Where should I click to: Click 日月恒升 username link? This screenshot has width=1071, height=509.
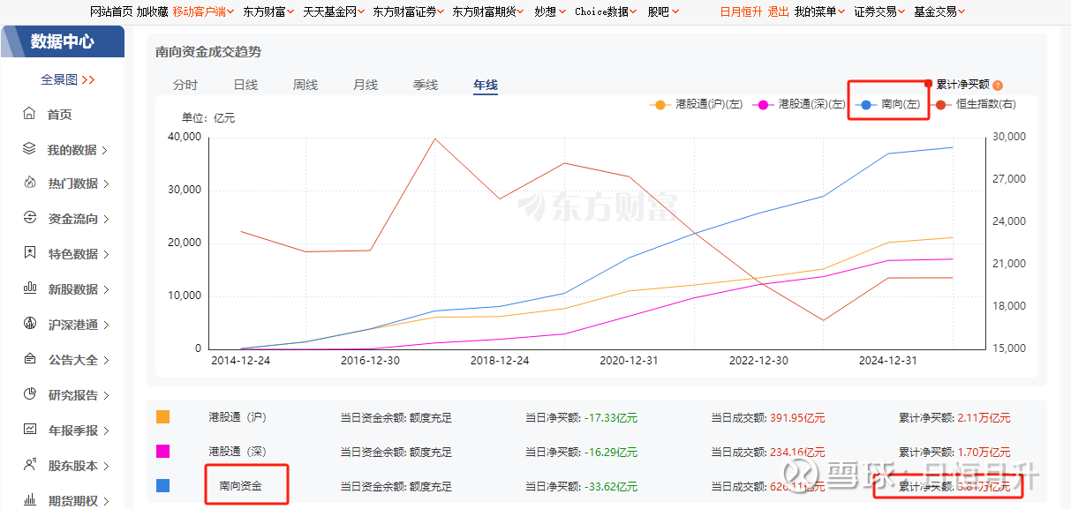coord(741,11)
